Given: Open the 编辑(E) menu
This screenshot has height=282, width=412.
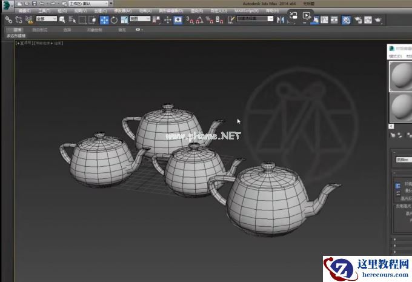Looking at the screenshot, I should pos(24,11).
